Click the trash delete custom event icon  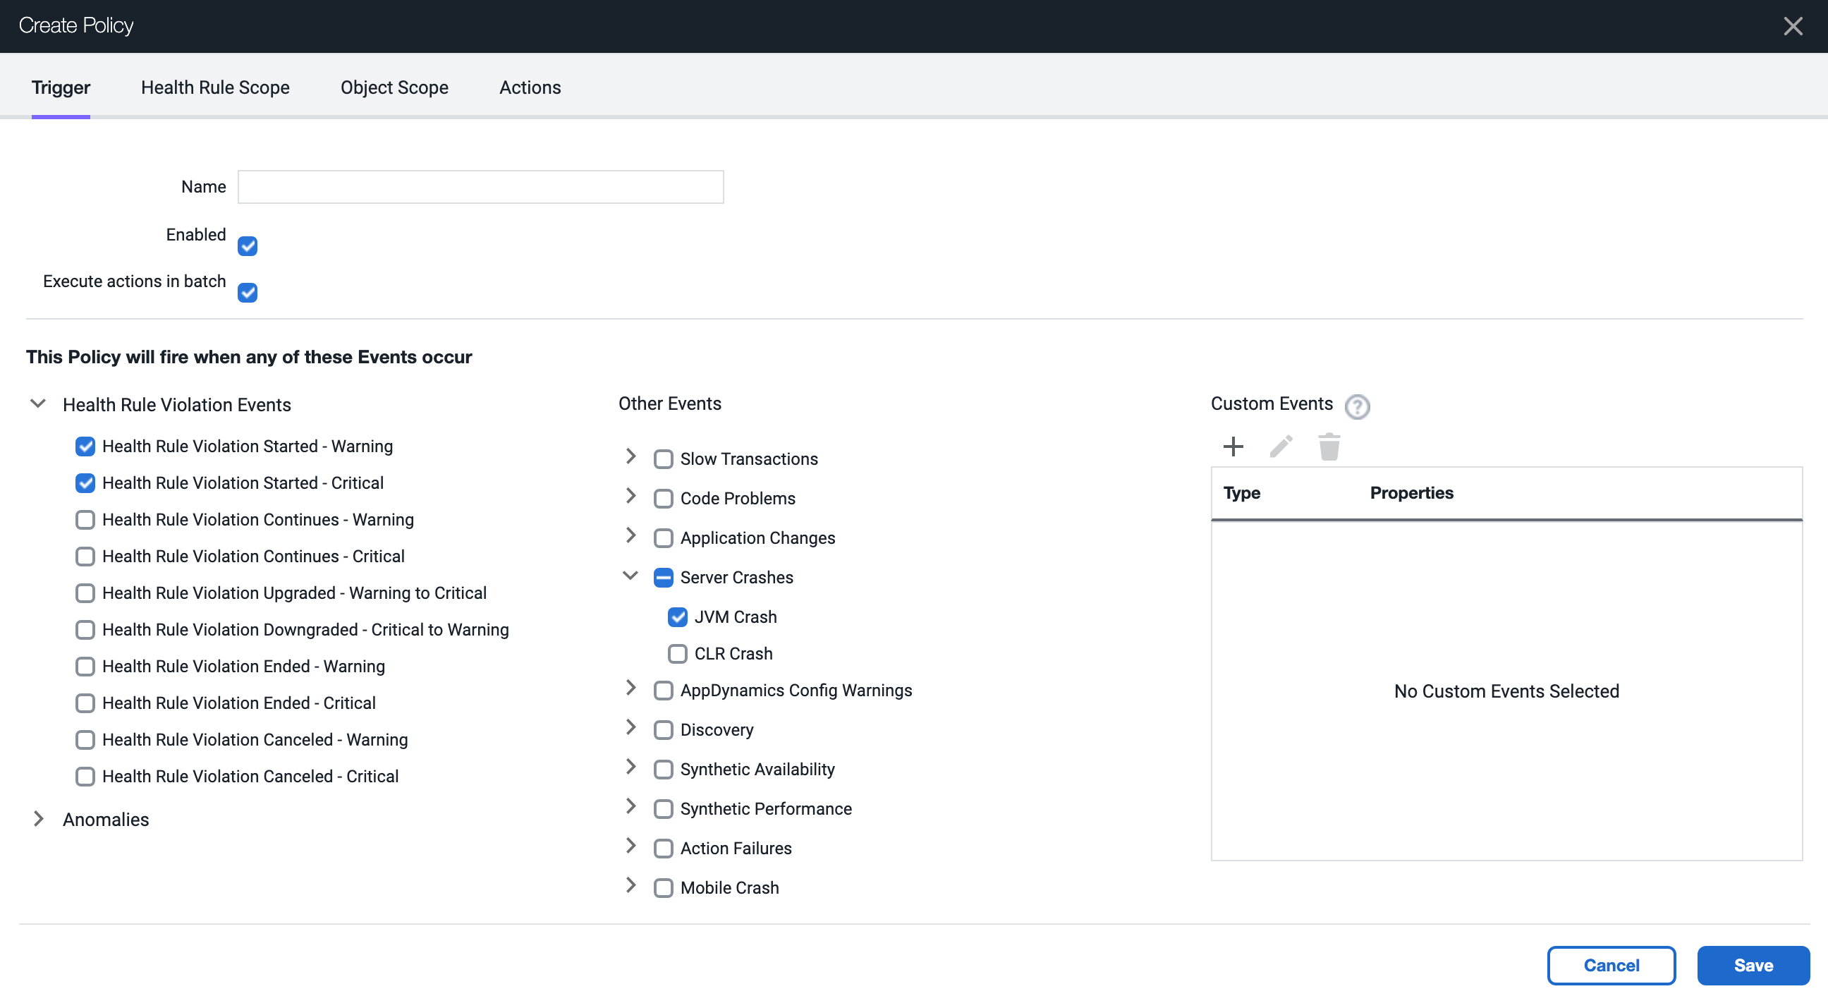pyautogui.click(x=1329, y=447)
